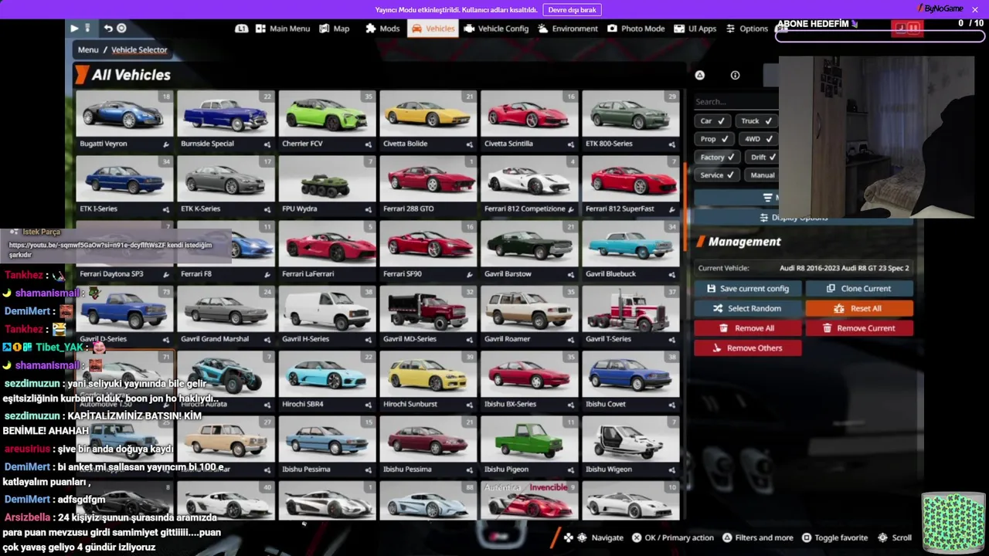Open the Main Menu tab
The width and height of the screenshot is (989, 556).
(282, 29)
